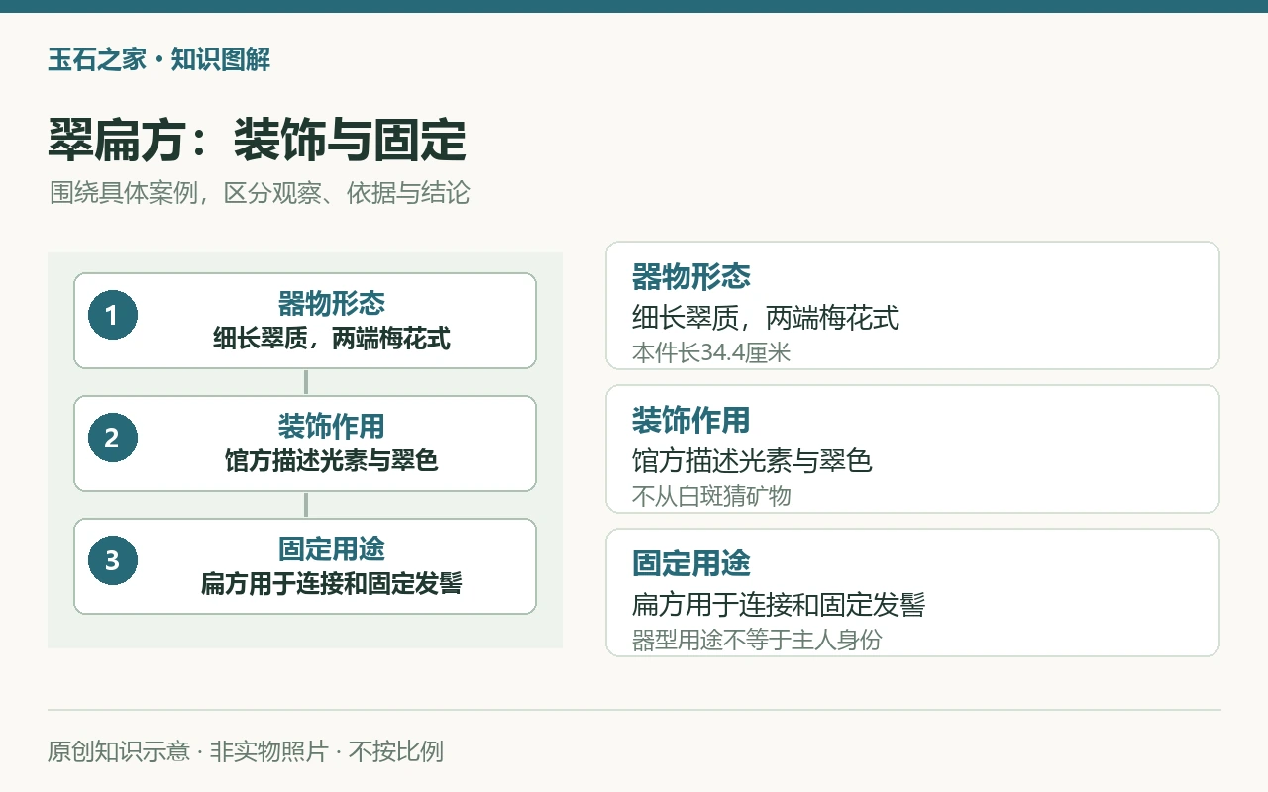Click 装饰作用 heading in numbered step 2 box
Screen dimensions: 1268x792
pos(332,426)
